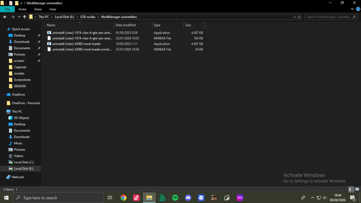Select uninstall-[cleo]-43985-mod-loader Application
The width and height of the screenshot is (361, 203).
click(125, 44)
